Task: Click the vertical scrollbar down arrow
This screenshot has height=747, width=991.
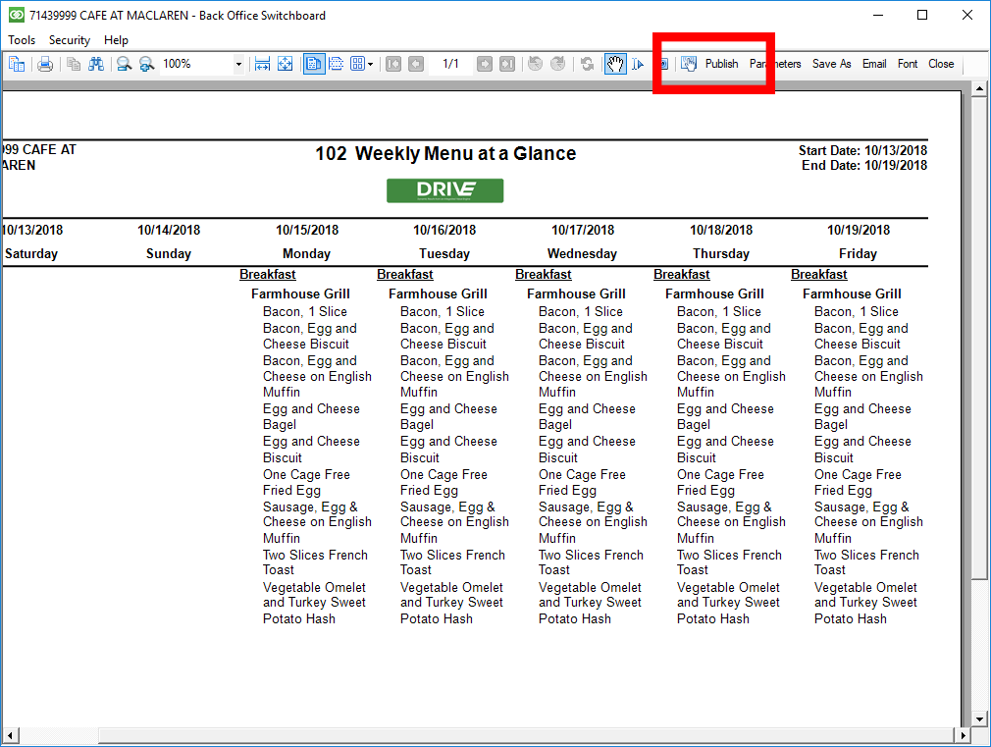Action: [x=978, y=719]
